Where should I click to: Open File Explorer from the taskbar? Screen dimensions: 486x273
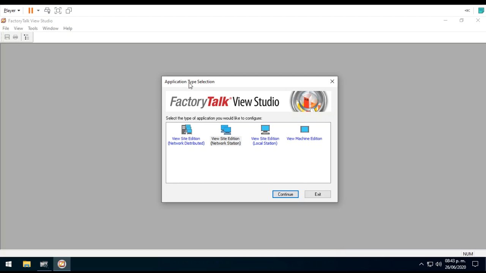pos(27,264)
